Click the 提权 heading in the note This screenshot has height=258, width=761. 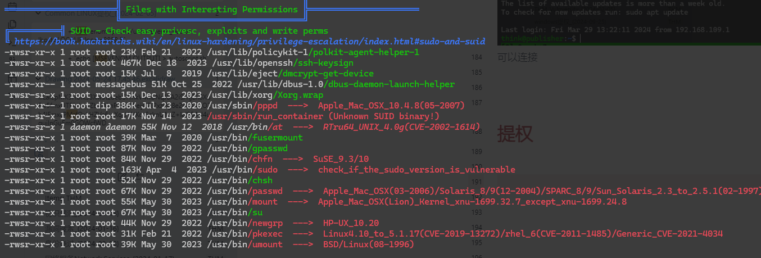coord(515,134)
